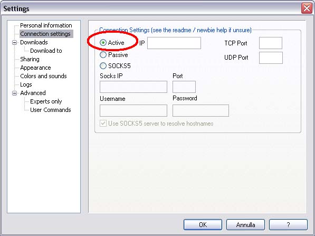
Task: Open Personal information settings page
Action: pyautogui.click(x=46, y=25)
